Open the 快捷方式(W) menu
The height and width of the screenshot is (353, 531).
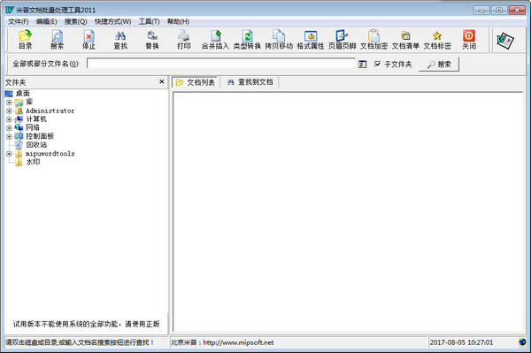112,21
